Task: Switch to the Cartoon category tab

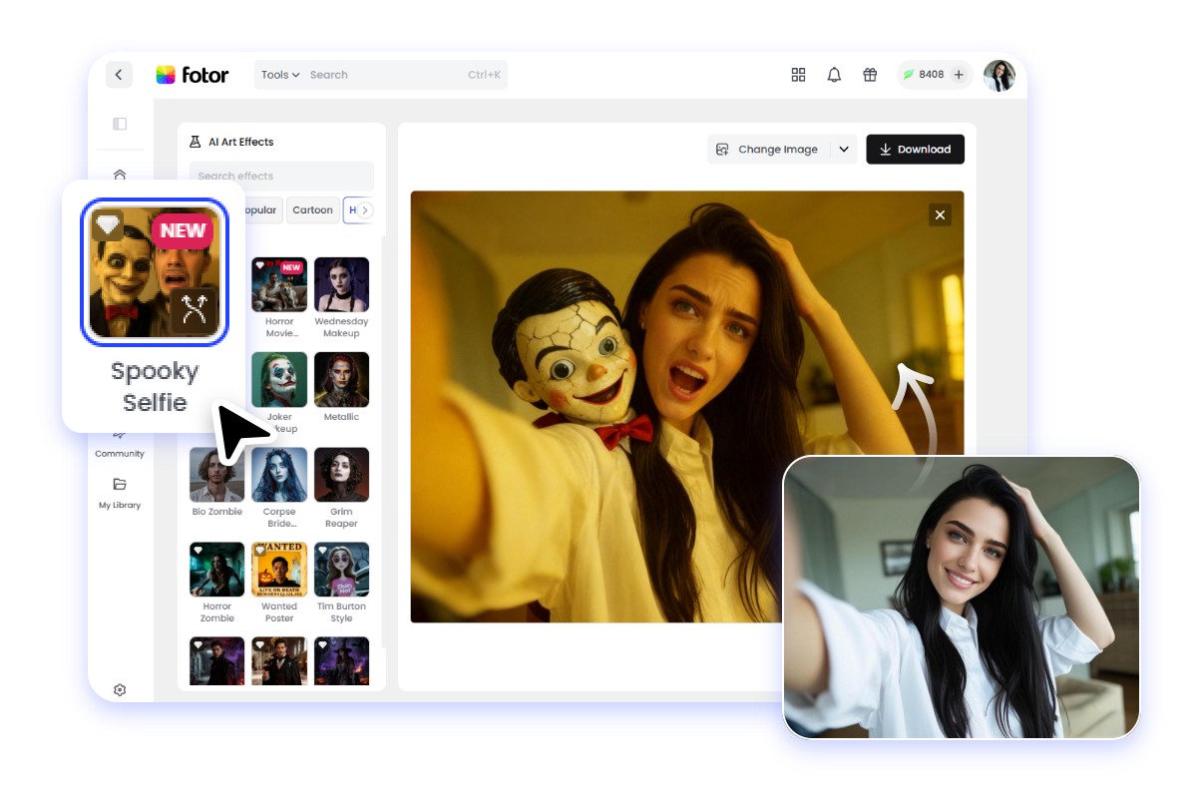Action: [x=312, y=209]
